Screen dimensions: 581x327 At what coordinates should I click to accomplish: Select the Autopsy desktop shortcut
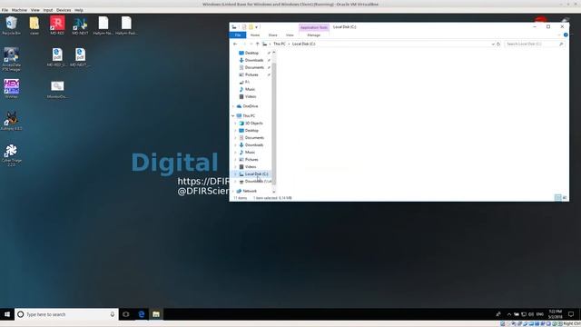tap(11, 121)
